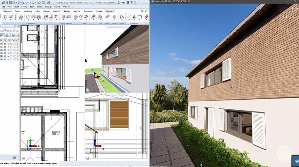The image size is (299, 167).
Task: Click the red eraser Delete tool
Action: click(146, 17)
